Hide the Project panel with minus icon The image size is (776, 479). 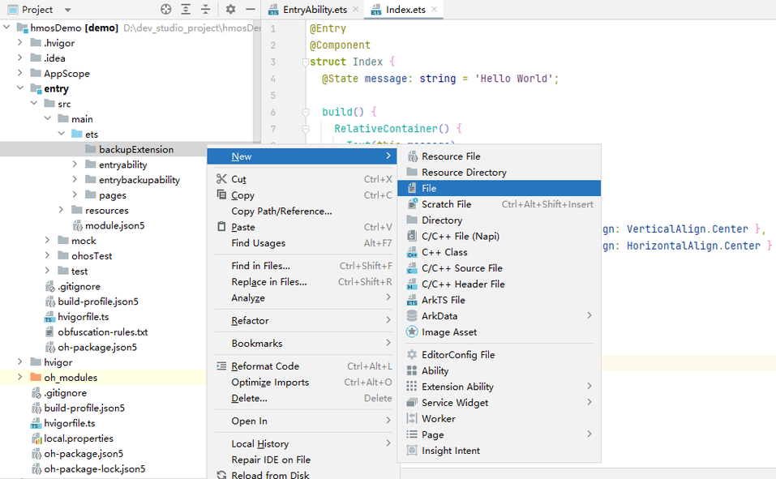[251, 10]
